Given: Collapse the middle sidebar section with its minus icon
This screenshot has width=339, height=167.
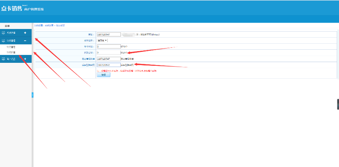Looking at the screenshot, I should pyautogui.click(x=25, y=41).
